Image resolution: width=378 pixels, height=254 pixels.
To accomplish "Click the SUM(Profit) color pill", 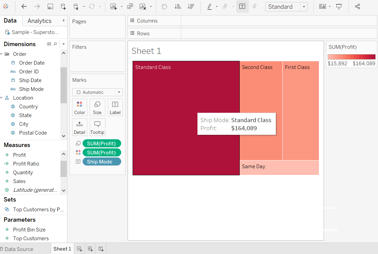I will pos(102,152).
